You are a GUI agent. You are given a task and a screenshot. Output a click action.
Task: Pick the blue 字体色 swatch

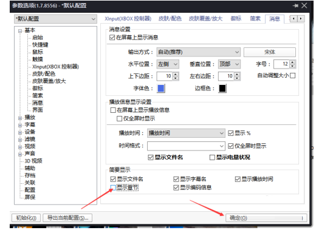coord(161,89)
